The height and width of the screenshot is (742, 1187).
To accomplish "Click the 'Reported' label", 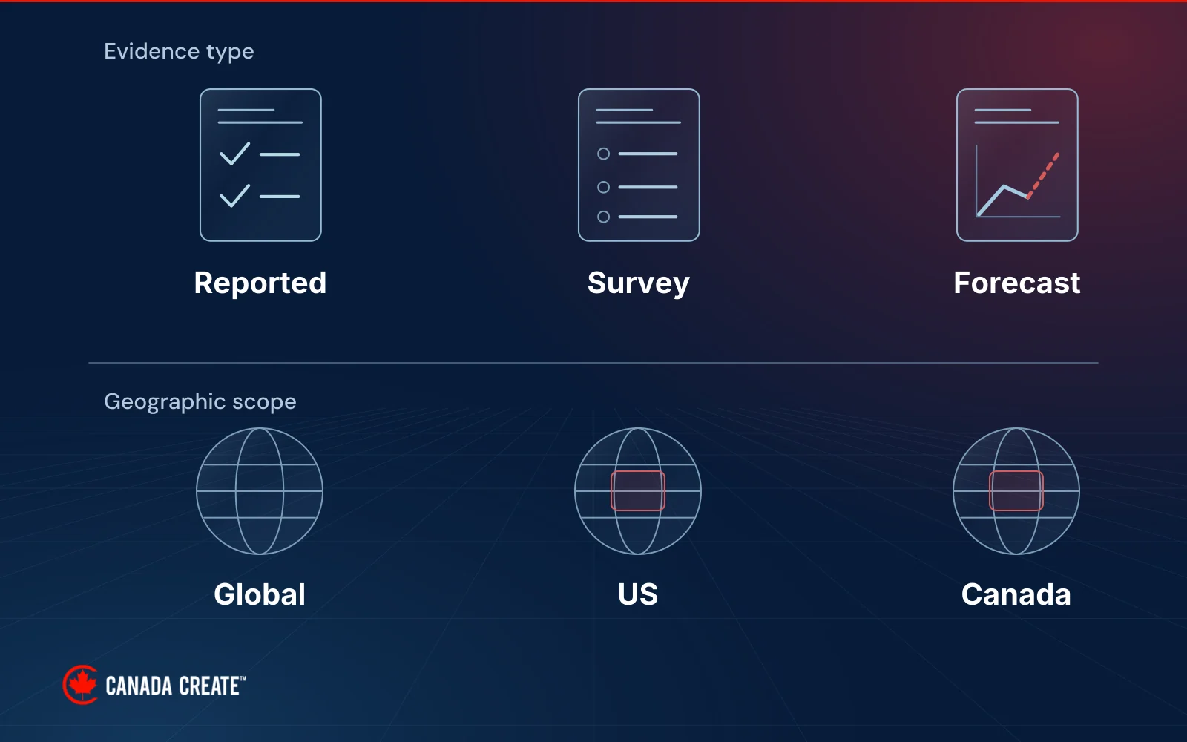I will click(260, 283).
